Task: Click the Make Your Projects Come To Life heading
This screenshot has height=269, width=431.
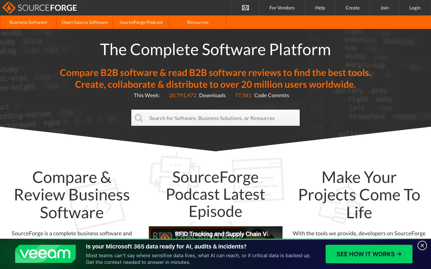Action: 359,195
